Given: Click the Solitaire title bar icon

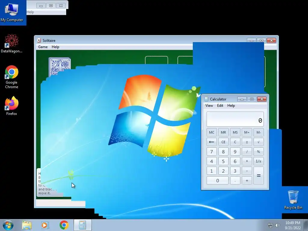Looking at the screenshot, I should pos(39,41).
